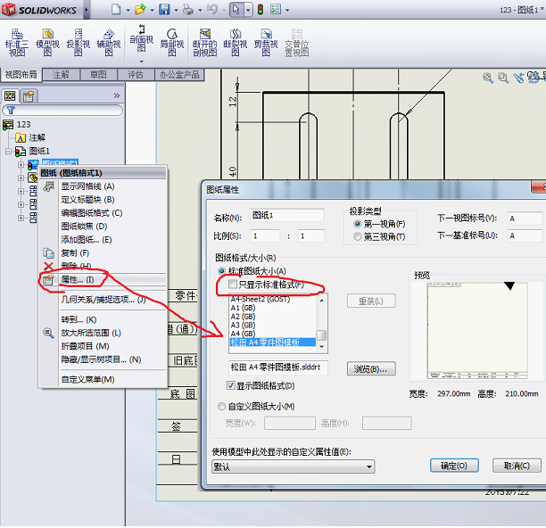546x528 pixels.
Task: Insert an 辅助视图 auxiliary view
Action: click(x=109, y=43)
